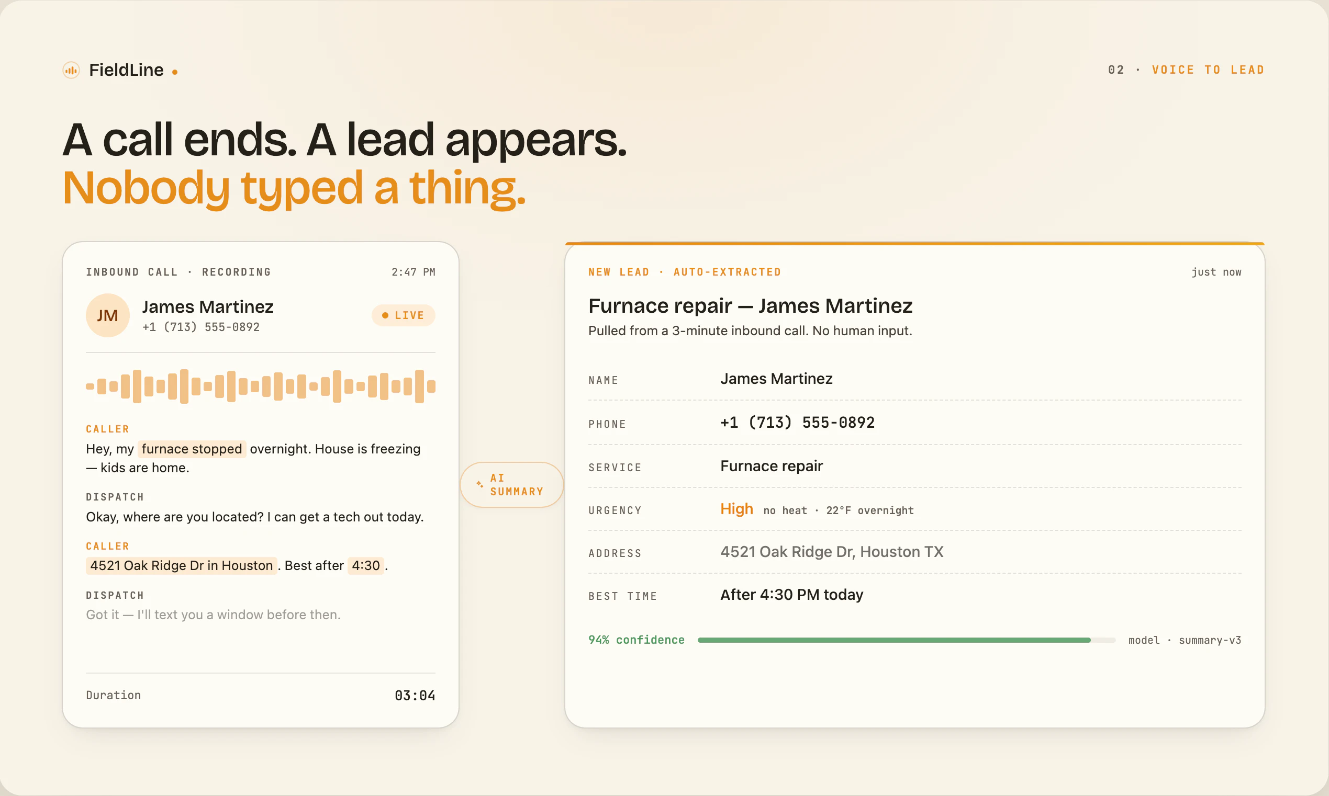Image resolution: width=1329 pixels, height=796 pixels.
Task: Click lead title 'Furnace repair — James Martinez'
Action: (x=751, y=306)
